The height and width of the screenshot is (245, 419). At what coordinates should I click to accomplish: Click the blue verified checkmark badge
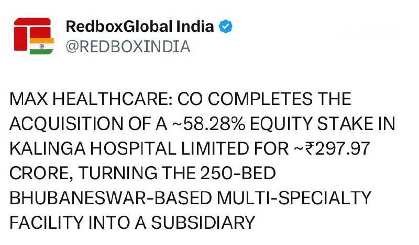pyautogui.click(x=225, y=27)
